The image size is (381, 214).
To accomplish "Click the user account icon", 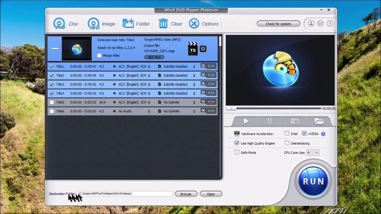I will click(x=311, y=23).
